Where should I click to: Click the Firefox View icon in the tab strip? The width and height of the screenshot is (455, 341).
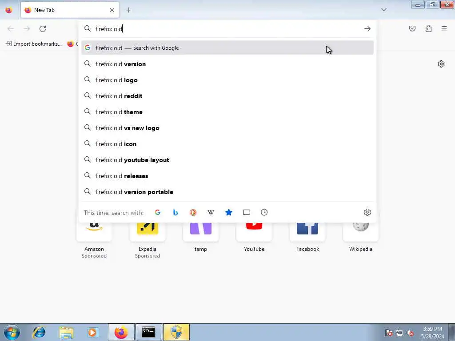9,10
